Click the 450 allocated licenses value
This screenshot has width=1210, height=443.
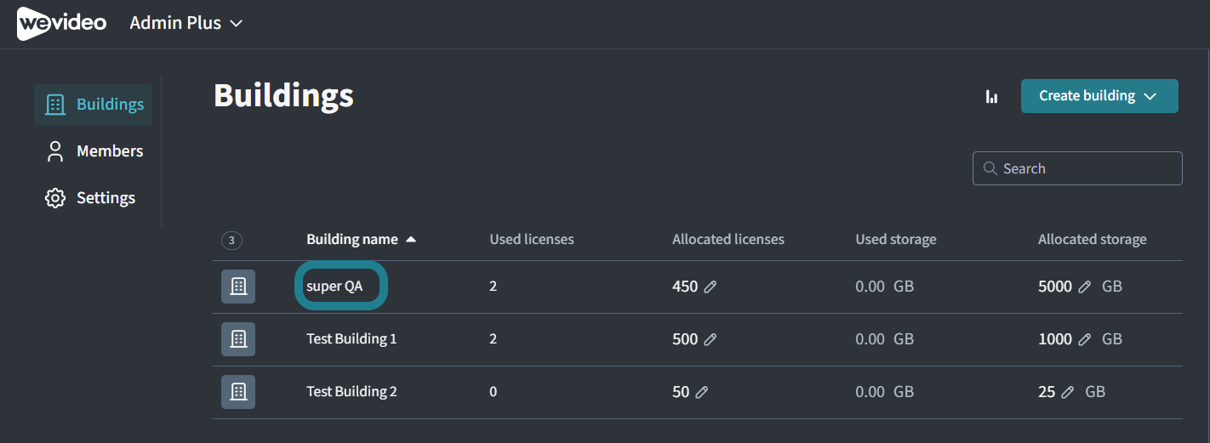tap(685, 287)
